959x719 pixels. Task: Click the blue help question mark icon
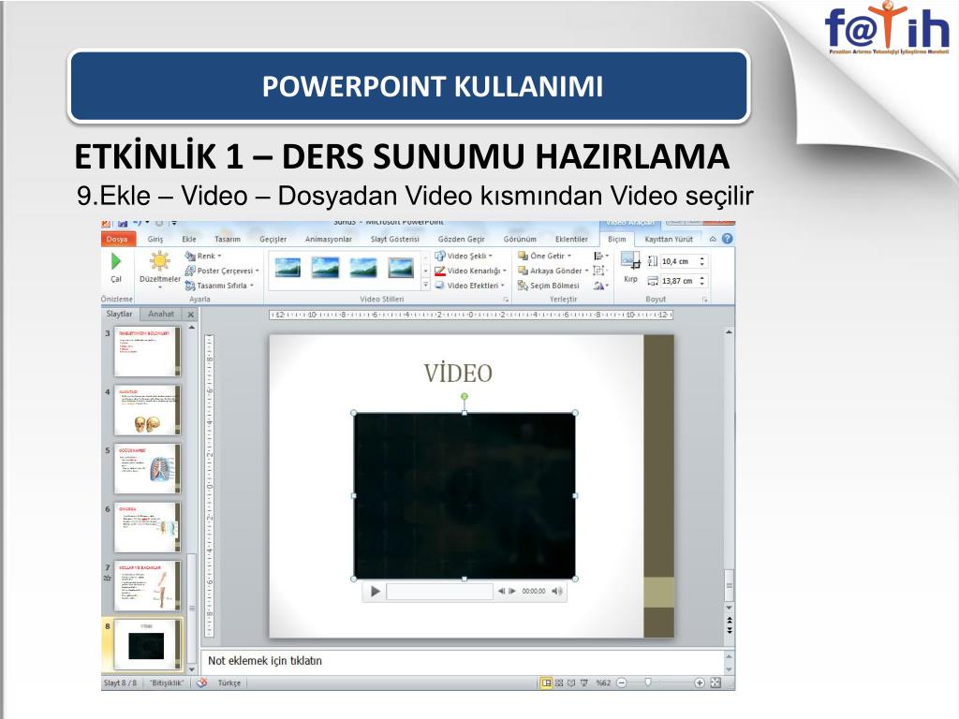[727, 239]
